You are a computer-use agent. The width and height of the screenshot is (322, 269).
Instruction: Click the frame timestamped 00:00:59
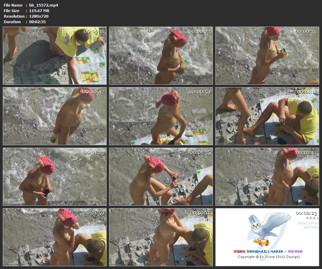161,116
